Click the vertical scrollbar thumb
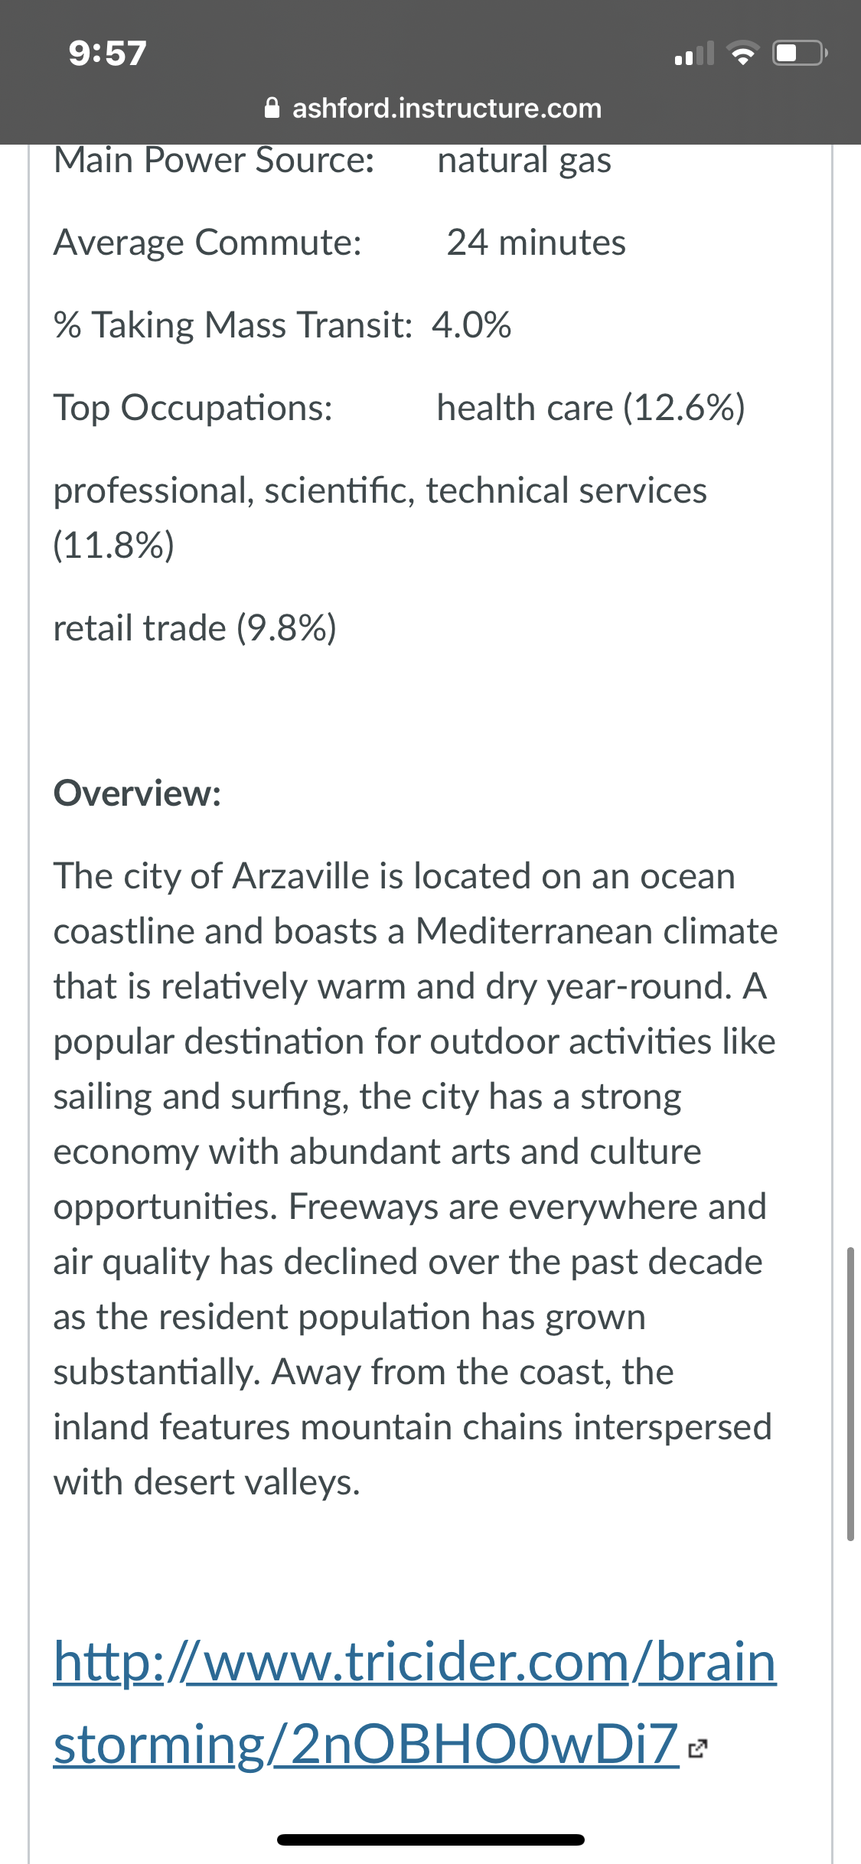This screenshot has height=1864, width=861. pyautogui.click(x=850, y=1394)
